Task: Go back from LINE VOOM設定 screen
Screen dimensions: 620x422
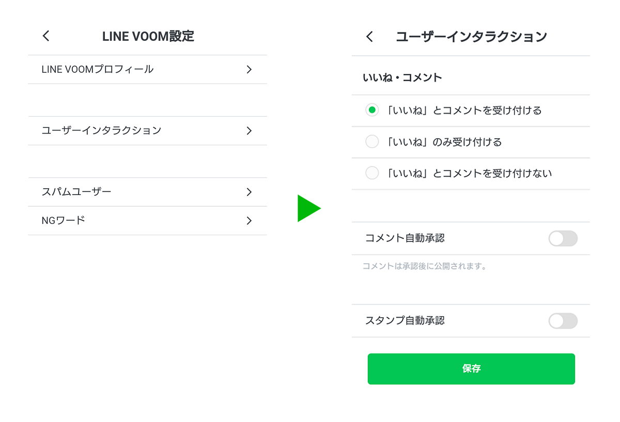Action: (x=46, y=36)
